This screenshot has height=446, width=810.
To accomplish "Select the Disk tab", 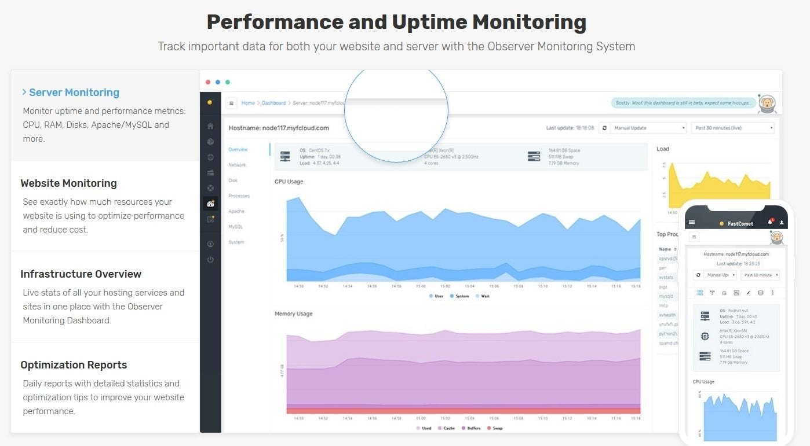I will [x=232, y=180].
